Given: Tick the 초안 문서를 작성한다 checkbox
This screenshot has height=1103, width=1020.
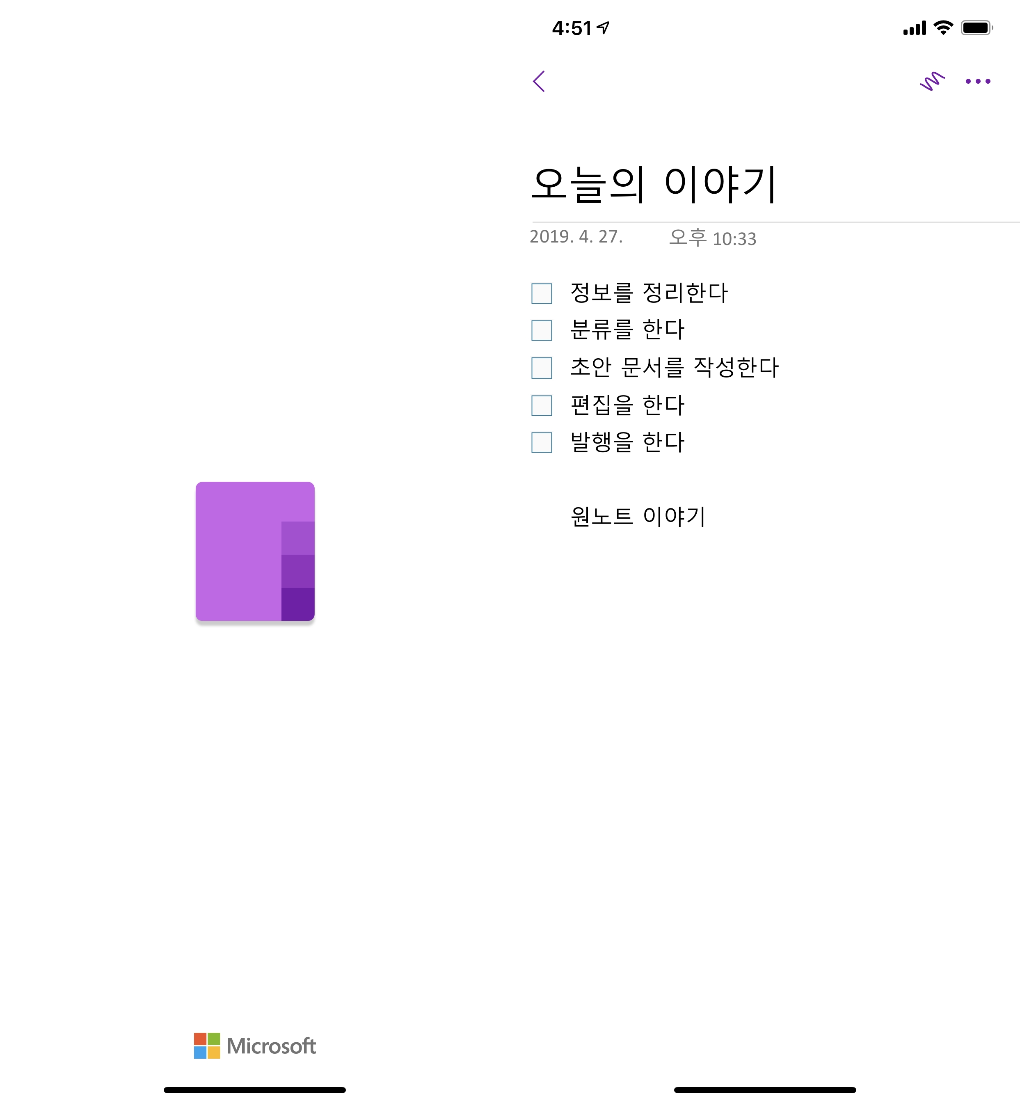Looking at the screenshot, I should click(x=542, y=368).
